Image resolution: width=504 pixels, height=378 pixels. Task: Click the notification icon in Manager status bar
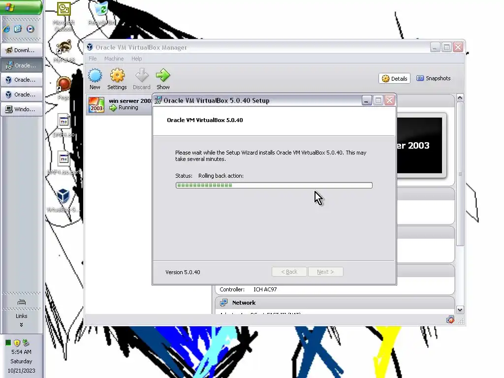coord(450,320)
